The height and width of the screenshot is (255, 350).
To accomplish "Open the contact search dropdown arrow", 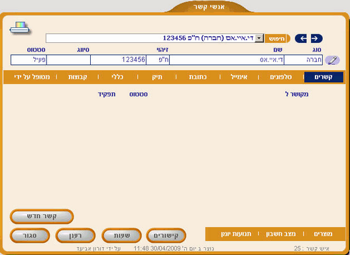I will [x=259, y=38].
